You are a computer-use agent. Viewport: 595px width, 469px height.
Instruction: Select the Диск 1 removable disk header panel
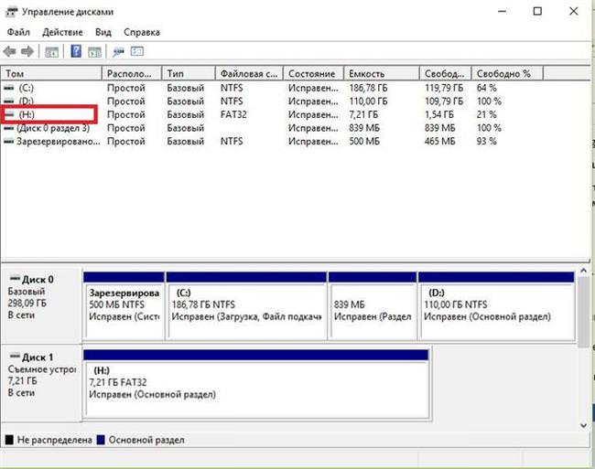(x=41, y=383)
